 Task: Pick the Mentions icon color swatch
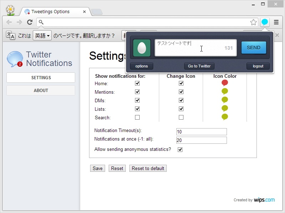click(x=225, y=91)
